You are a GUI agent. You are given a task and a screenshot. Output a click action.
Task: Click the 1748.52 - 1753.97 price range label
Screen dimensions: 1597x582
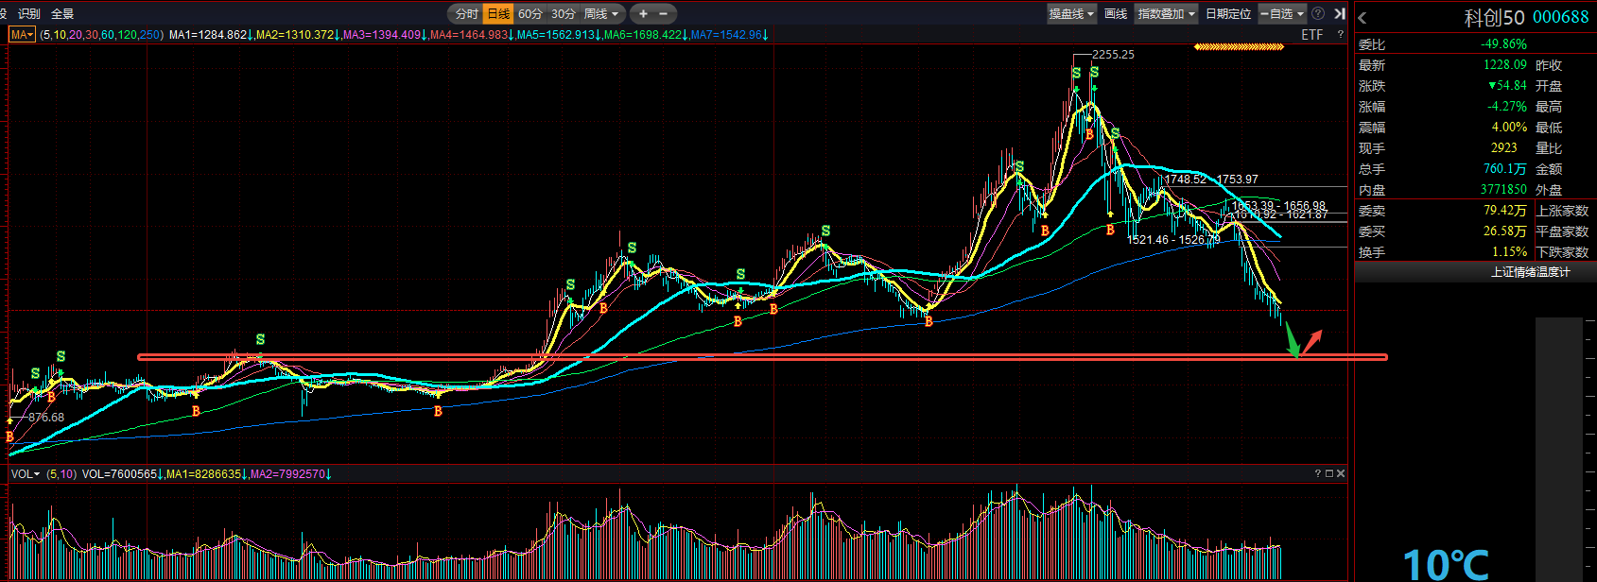[1211, 180]
